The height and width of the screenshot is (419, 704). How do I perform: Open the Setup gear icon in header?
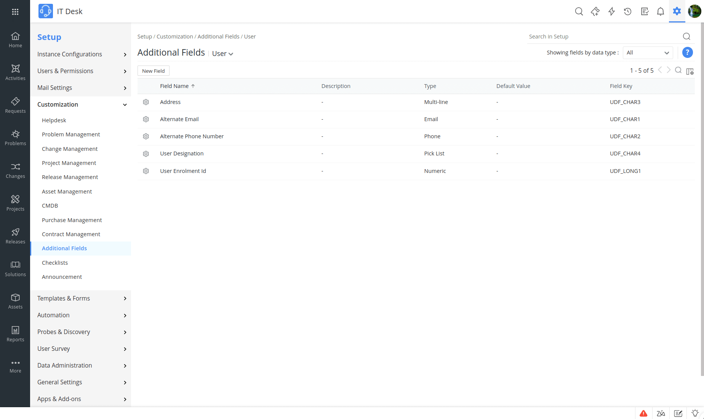[x=677, y=11]
